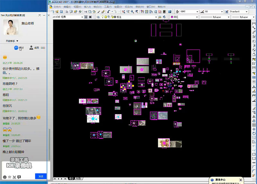Open the 文件(F) menu
Screen dimensions: 257x184
pos(57,7)
